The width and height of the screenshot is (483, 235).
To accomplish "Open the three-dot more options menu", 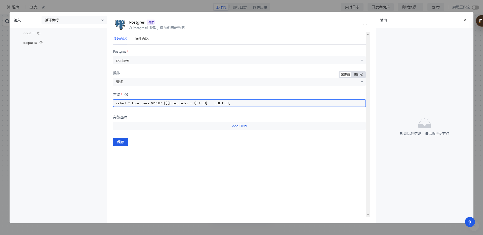I will (x=365, y=25).
